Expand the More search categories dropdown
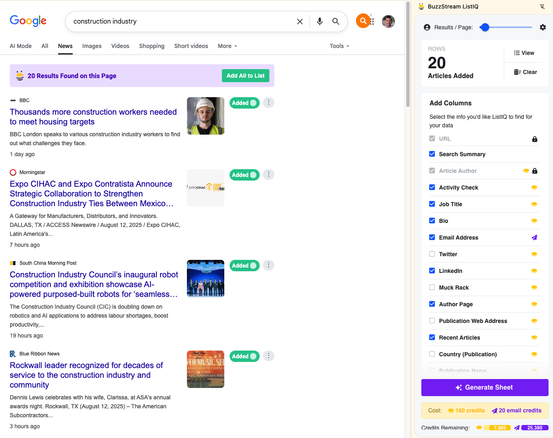 click(227, 46)
